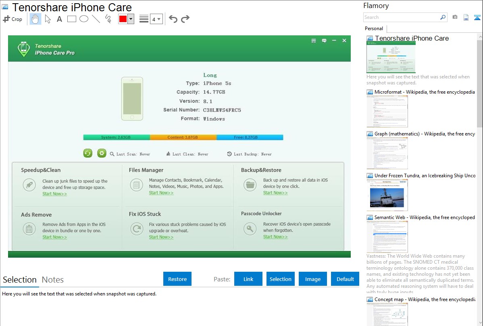Start Now under Passcode Unlocker
483x326 pixels.
[275, 237]
